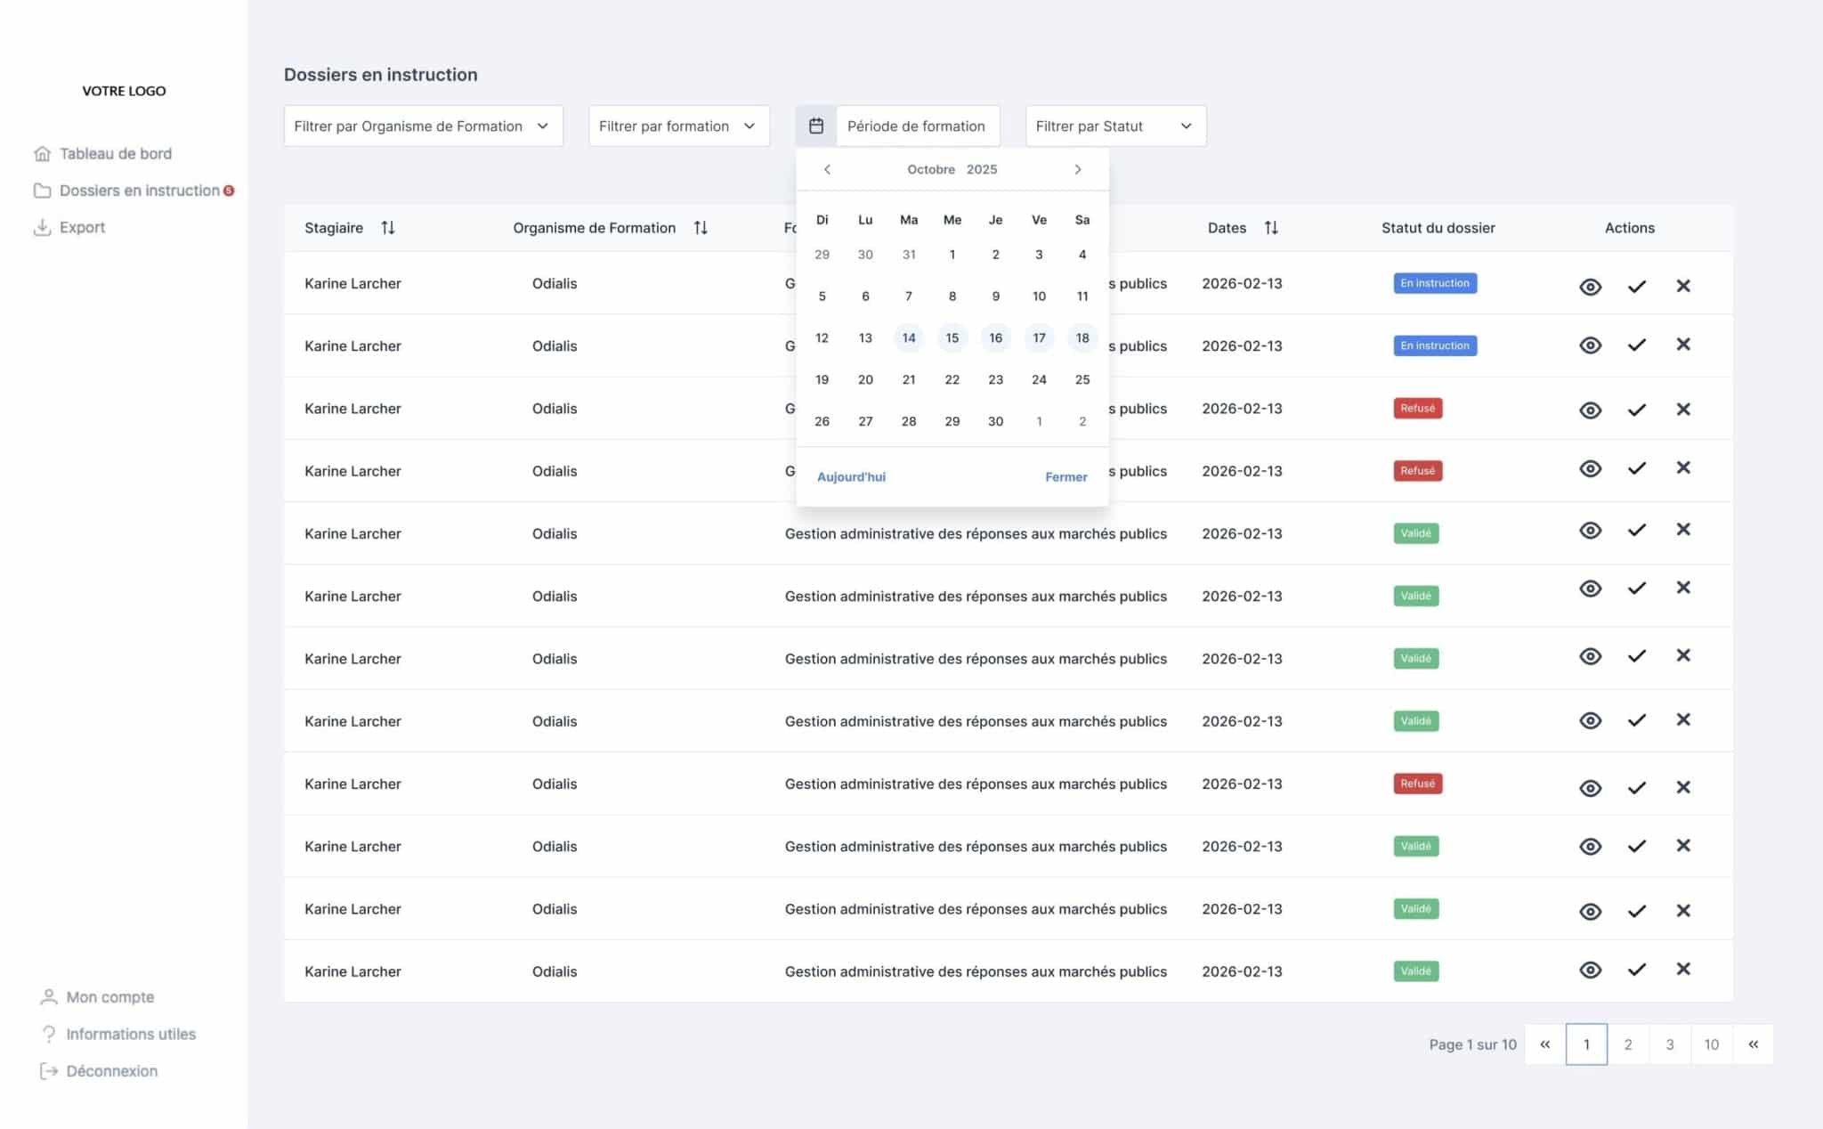View last row dossier with eye icon
The width and height of the screenshot is (1823, 1129).
[x=1591, y=971]
